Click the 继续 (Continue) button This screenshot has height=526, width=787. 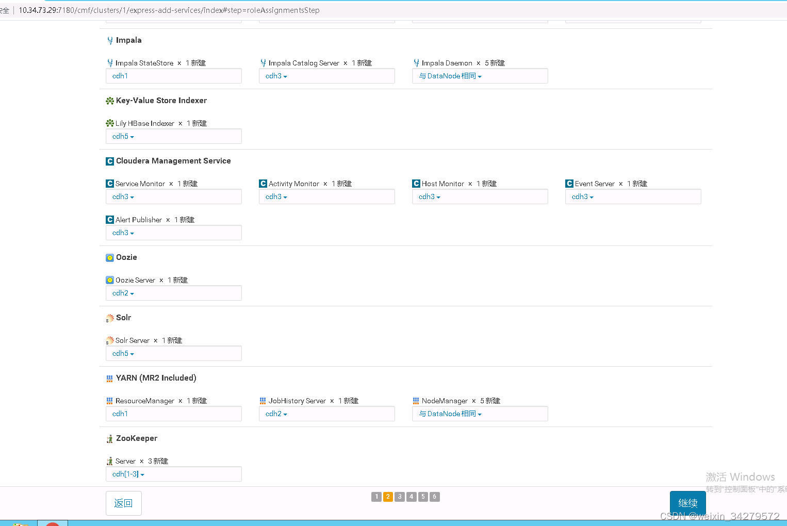point(688,503)
